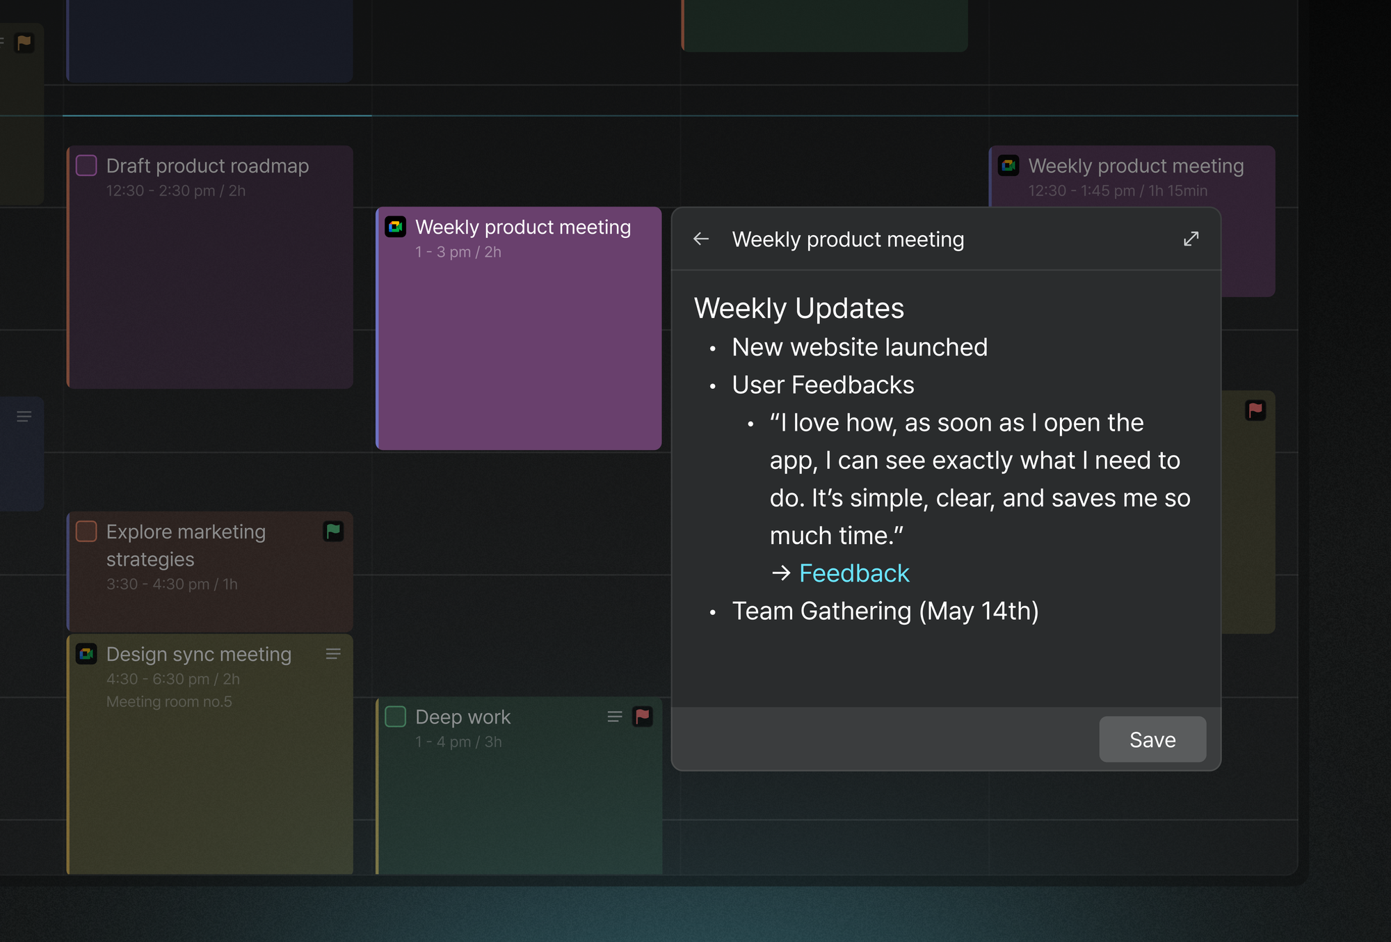Click the red flag on the right-side event

click(1255, 410)
